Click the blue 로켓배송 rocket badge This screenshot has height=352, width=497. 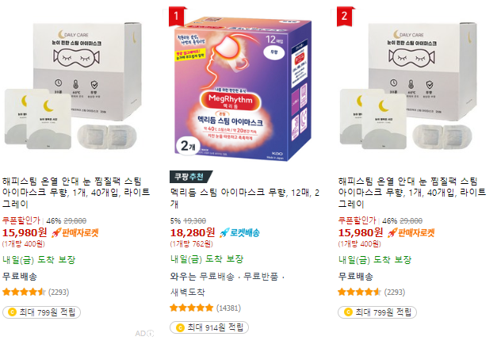pyautogui.click(x=239, y=233)
